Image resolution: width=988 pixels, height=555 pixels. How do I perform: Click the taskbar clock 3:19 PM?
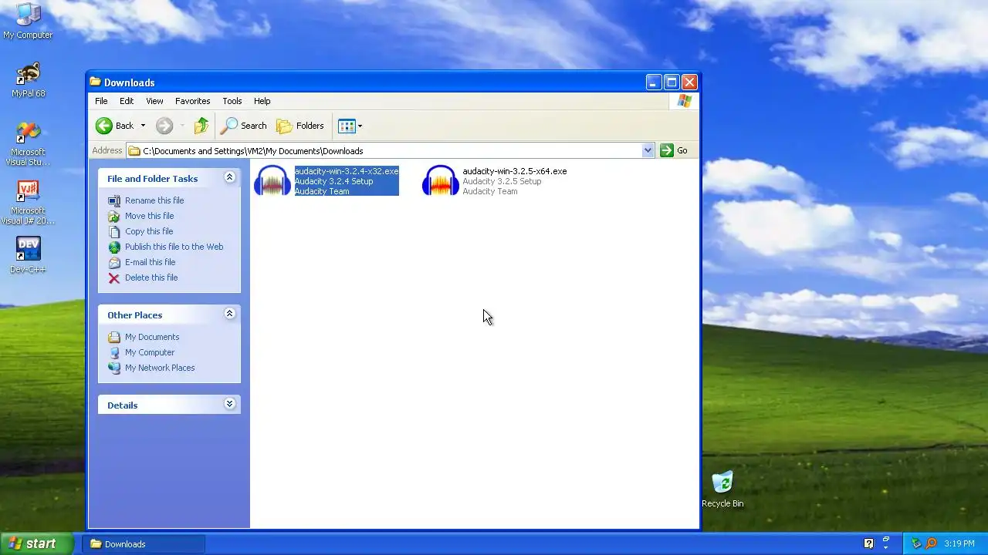point(959,543)
